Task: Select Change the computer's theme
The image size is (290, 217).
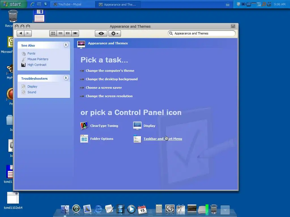Action: click(x=110, y=71)
